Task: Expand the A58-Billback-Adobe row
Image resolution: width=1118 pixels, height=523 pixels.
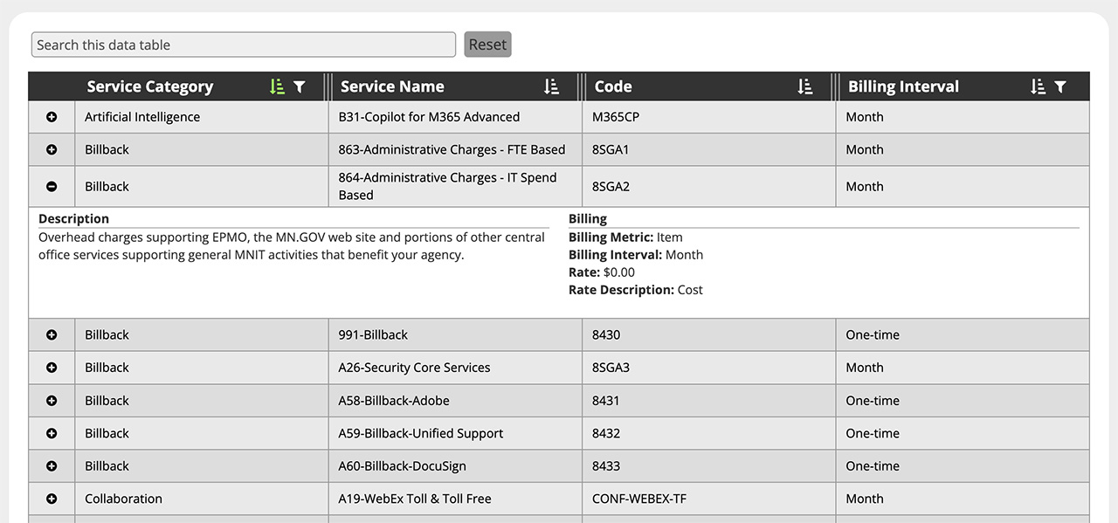Action: (x=52, y=400)
